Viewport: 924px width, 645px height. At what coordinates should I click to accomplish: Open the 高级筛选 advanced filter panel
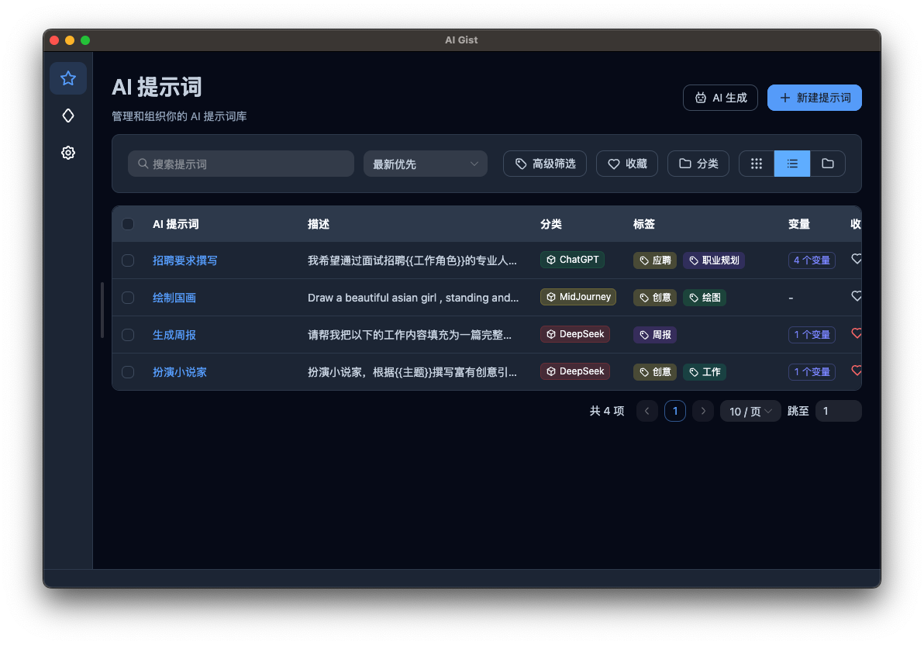(x=544, y=164)
